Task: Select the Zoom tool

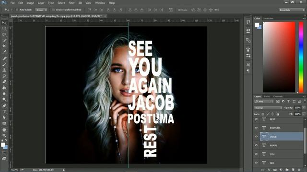Action: [x=4, y=135]
